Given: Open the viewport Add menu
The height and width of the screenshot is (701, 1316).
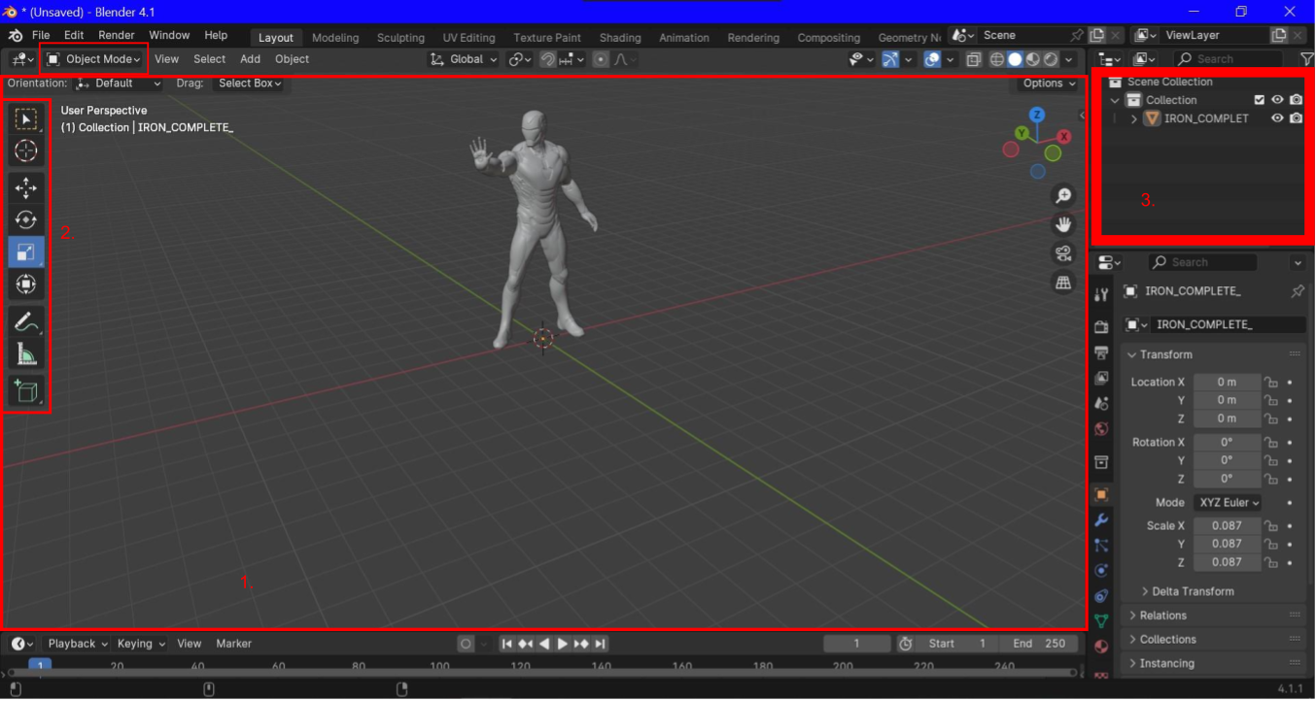Looking at the screenshot, I should [250, 59].
